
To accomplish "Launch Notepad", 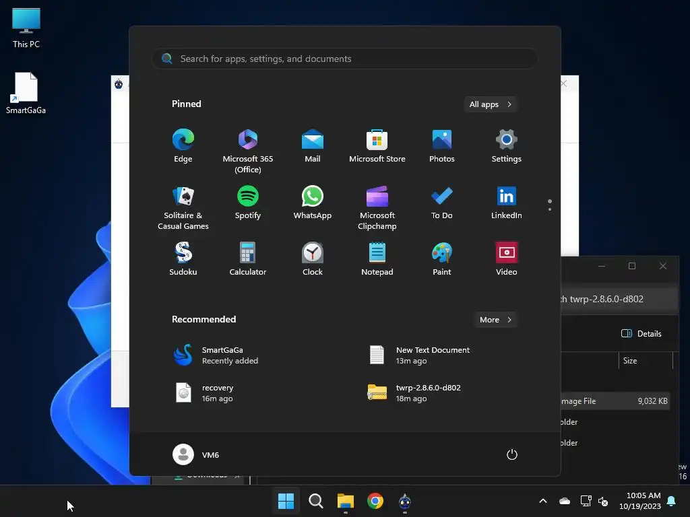I will pyautogui.click(x=377, y=259).
